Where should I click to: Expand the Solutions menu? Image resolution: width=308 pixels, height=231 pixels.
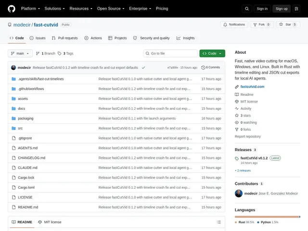pos(54,9)
